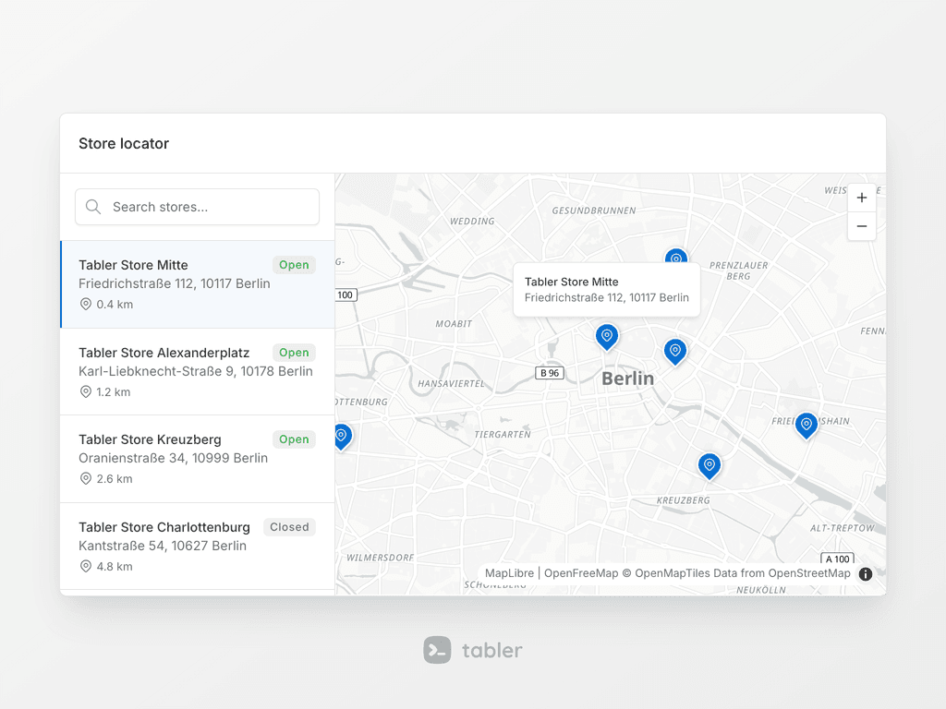Screen dimensions: 946x709
Task: Select Tabler Store Kreuzberg list entry
Action: click(198, 459)
